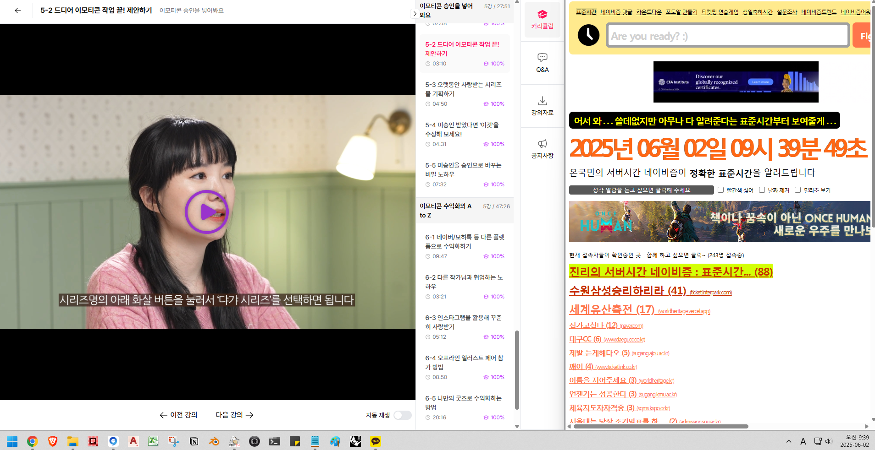875x450 pixels.
Task: Select lesson 6-3 인스타그램을 활용해
Action: click(465, 327)
